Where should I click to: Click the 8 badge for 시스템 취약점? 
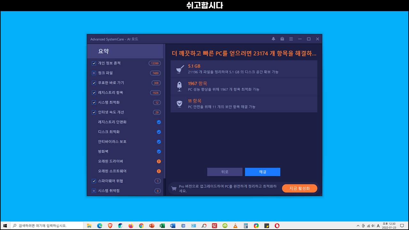click(158, 191)
